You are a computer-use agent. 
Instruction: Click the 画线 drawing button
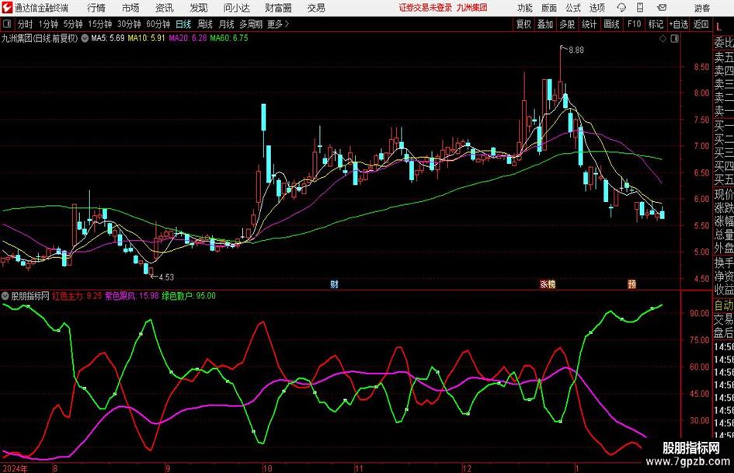pyautogui.click(x=611, y=24)
